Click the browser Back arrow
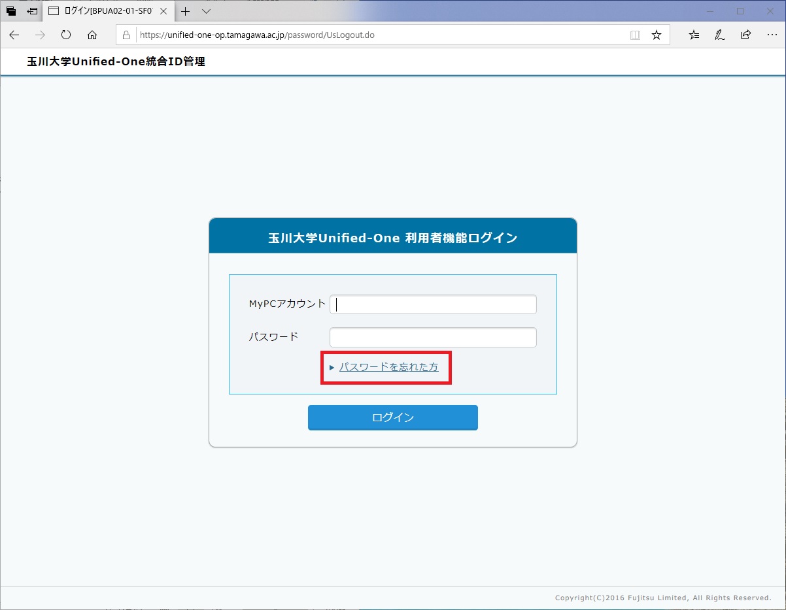786x610 pixels. pyautogui.click(x=14, y=35)
